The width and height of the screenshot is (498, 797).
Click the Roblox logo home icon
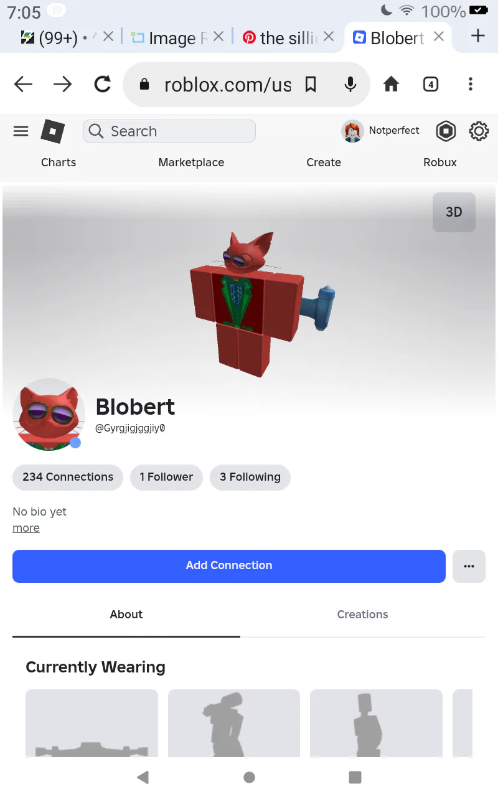[53, 131]
